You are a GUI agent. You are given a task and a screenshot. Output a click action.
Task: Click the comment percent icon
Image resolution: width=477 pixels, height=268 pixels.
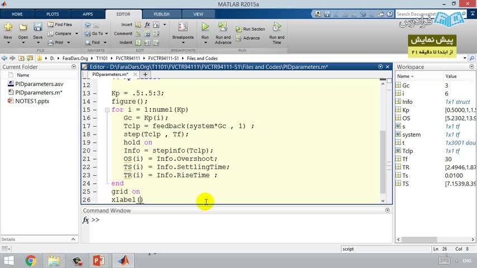tap(139, 33)
